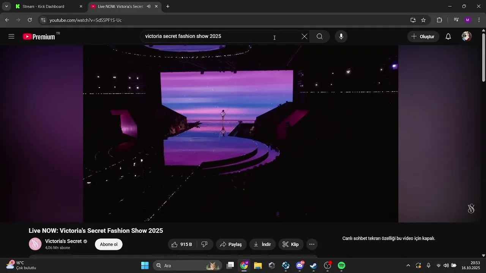
Task: Bookmark this page with the star
Action: click(x=423, y=20)
